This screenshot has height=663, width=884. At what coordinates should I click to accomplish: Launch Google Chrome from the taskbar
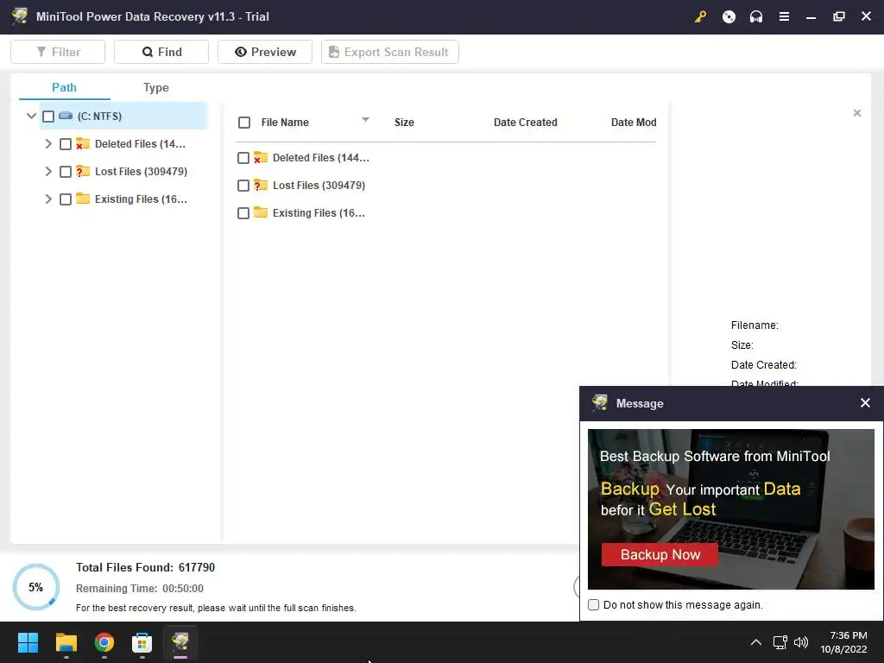pyautogui.click(x=104, y=642)
